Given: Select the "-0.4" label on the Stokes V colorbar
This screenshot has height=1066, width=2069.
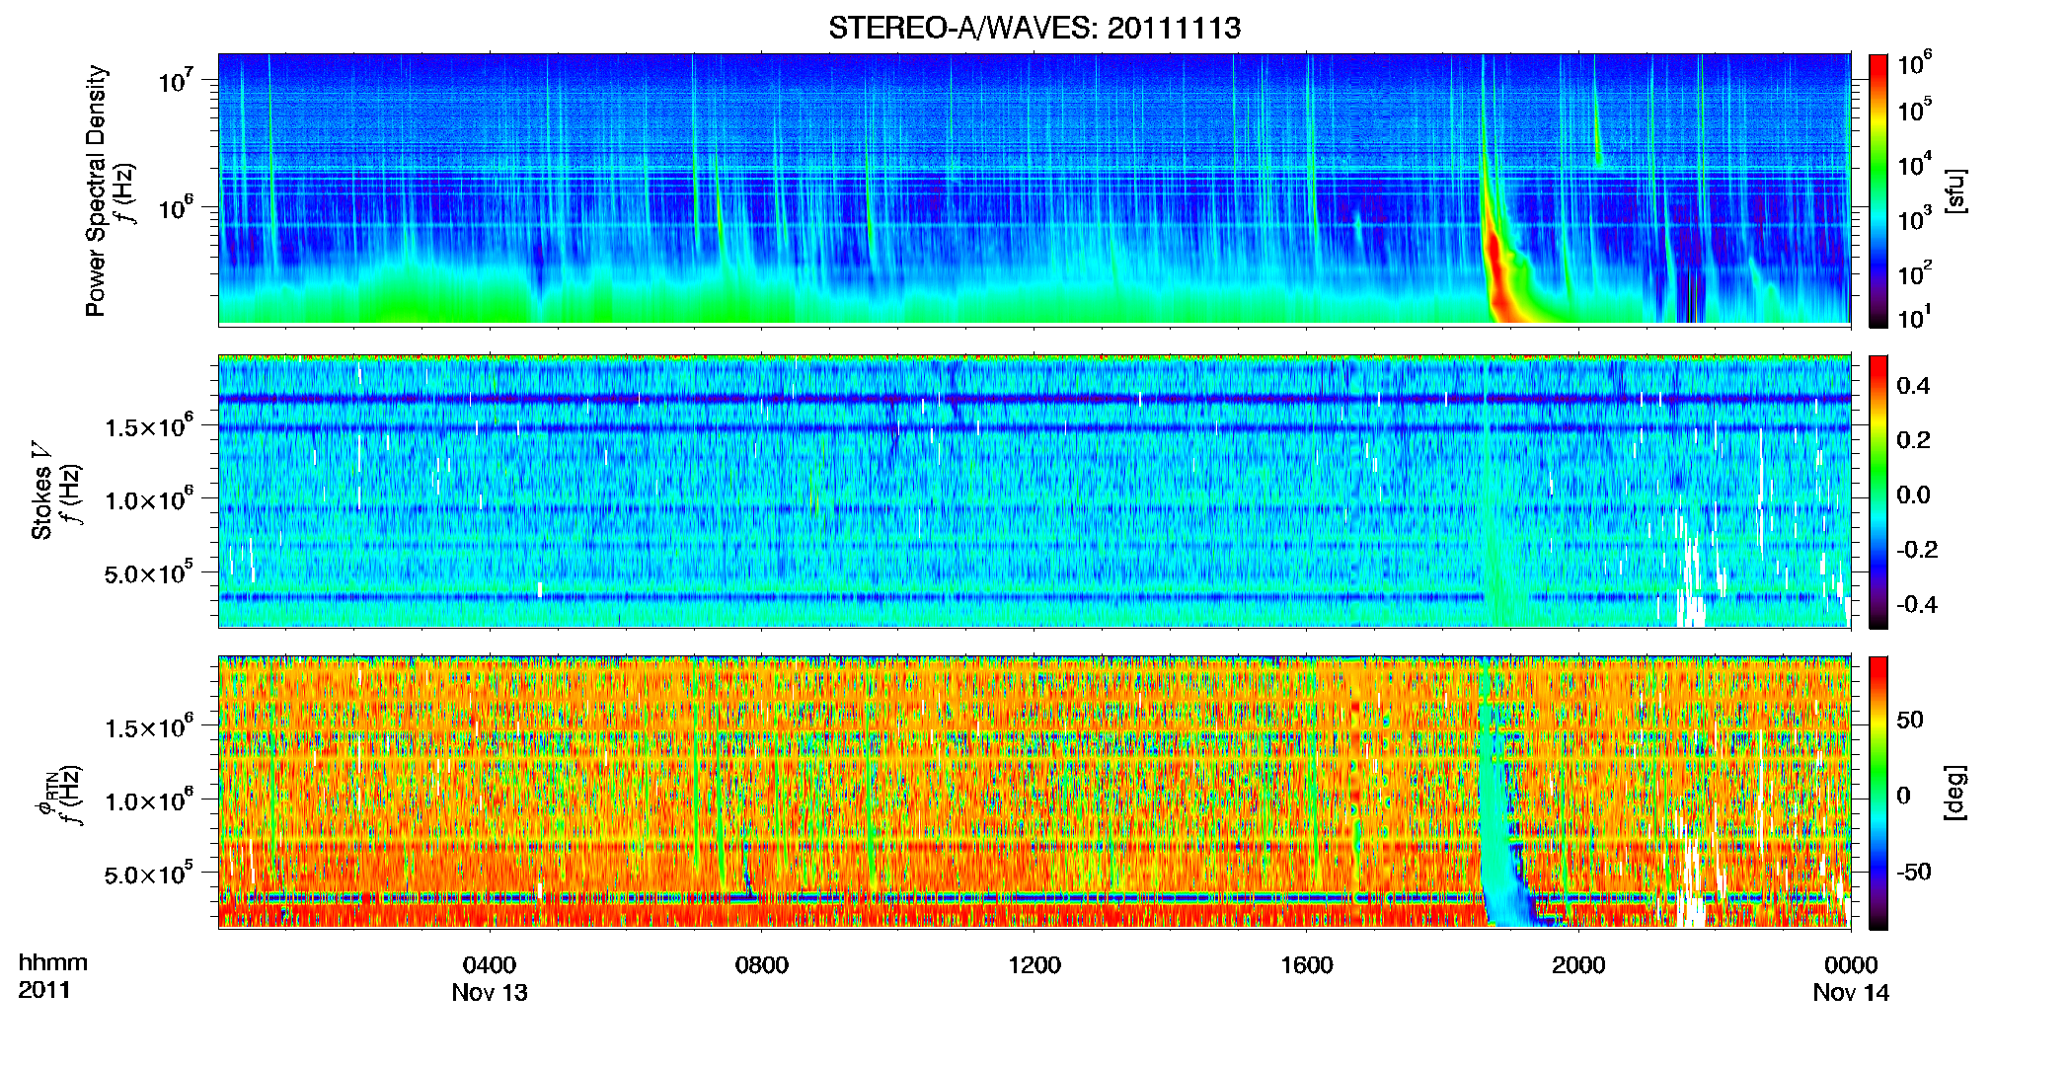Looking at the screenshot, I should pyautogui.click(x=1917, y=604).
